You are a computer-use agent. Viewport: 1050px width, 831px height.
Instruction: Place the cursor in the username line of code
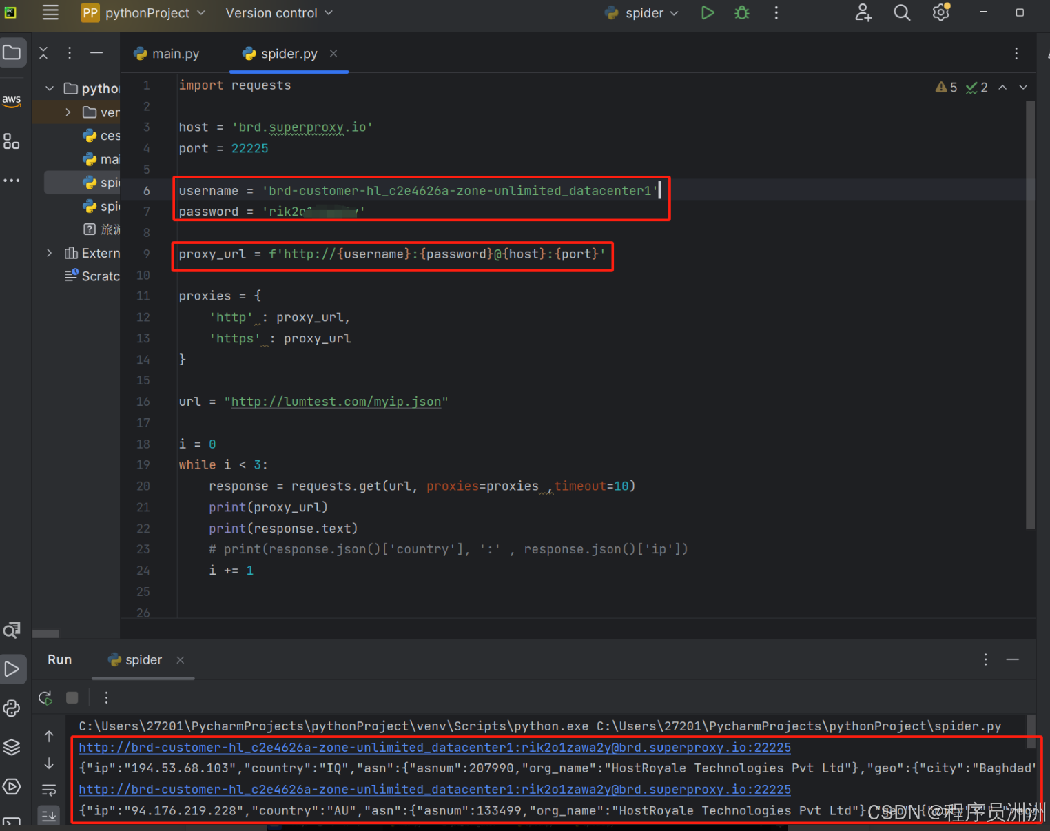[418, 191]
